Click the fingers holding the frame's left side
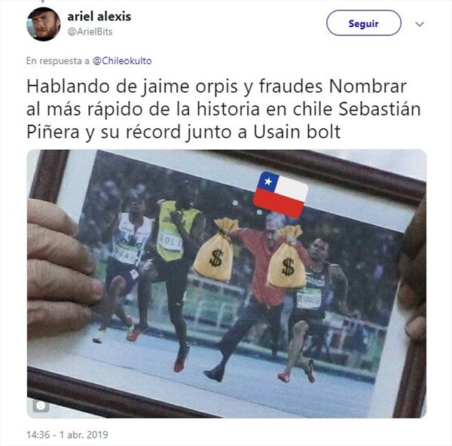452x446 pixels. (63, 268)
